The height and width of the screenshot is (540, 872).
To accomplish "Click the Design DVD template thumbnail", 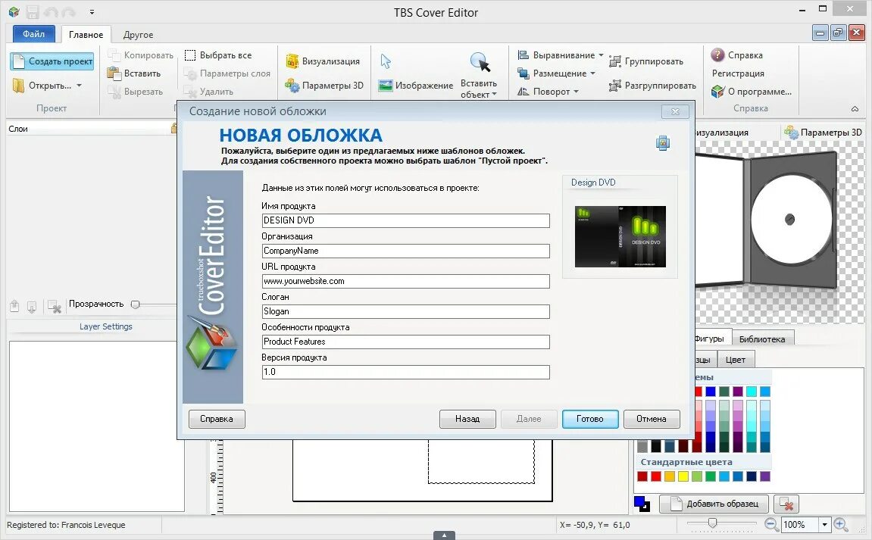I will point(620,236).
